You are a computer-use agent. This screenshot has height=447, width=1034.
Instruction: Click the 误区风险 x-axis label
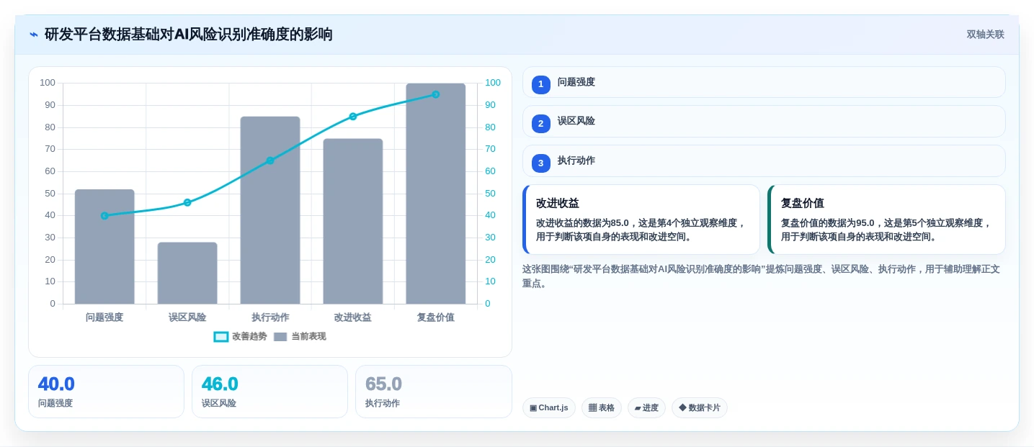pyautogui.click(x=187, y=317)
